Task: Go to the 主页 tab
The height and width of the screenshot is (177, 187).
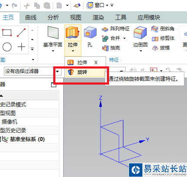Action: point(8,17)
